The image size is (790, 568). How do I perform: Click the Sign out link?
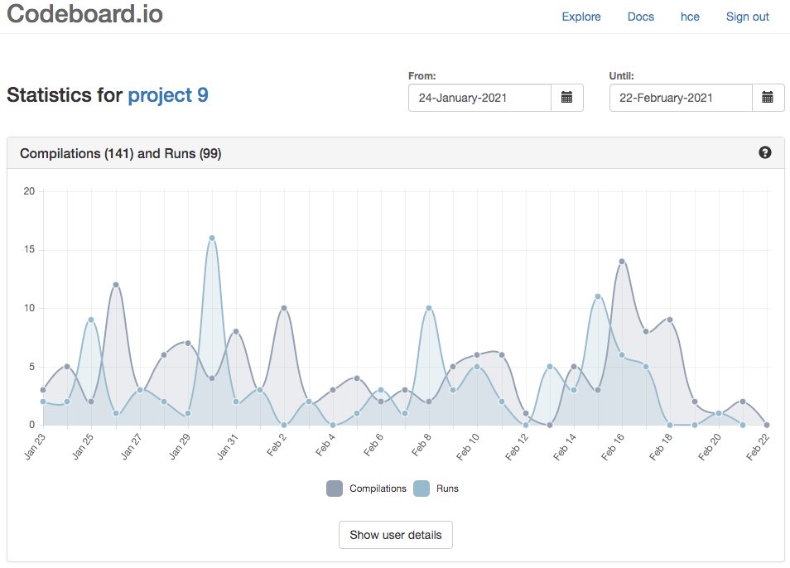pos(747,17)
